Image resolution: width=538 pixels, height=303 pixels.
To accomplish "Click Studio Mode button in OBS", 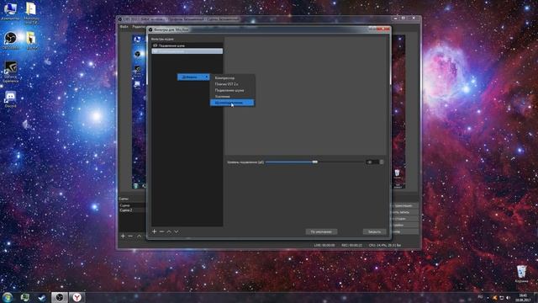I will 404,219.
